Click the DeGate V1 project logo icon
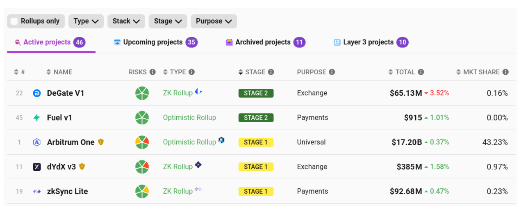Screen dimensions: 523x212 pyautogui.click(x=37, y=93)
